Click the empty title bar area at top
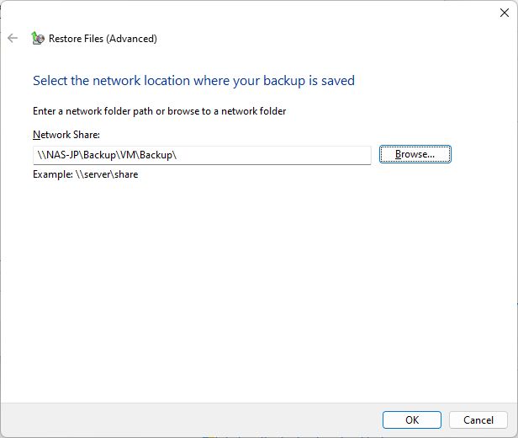 pos(251,13)
